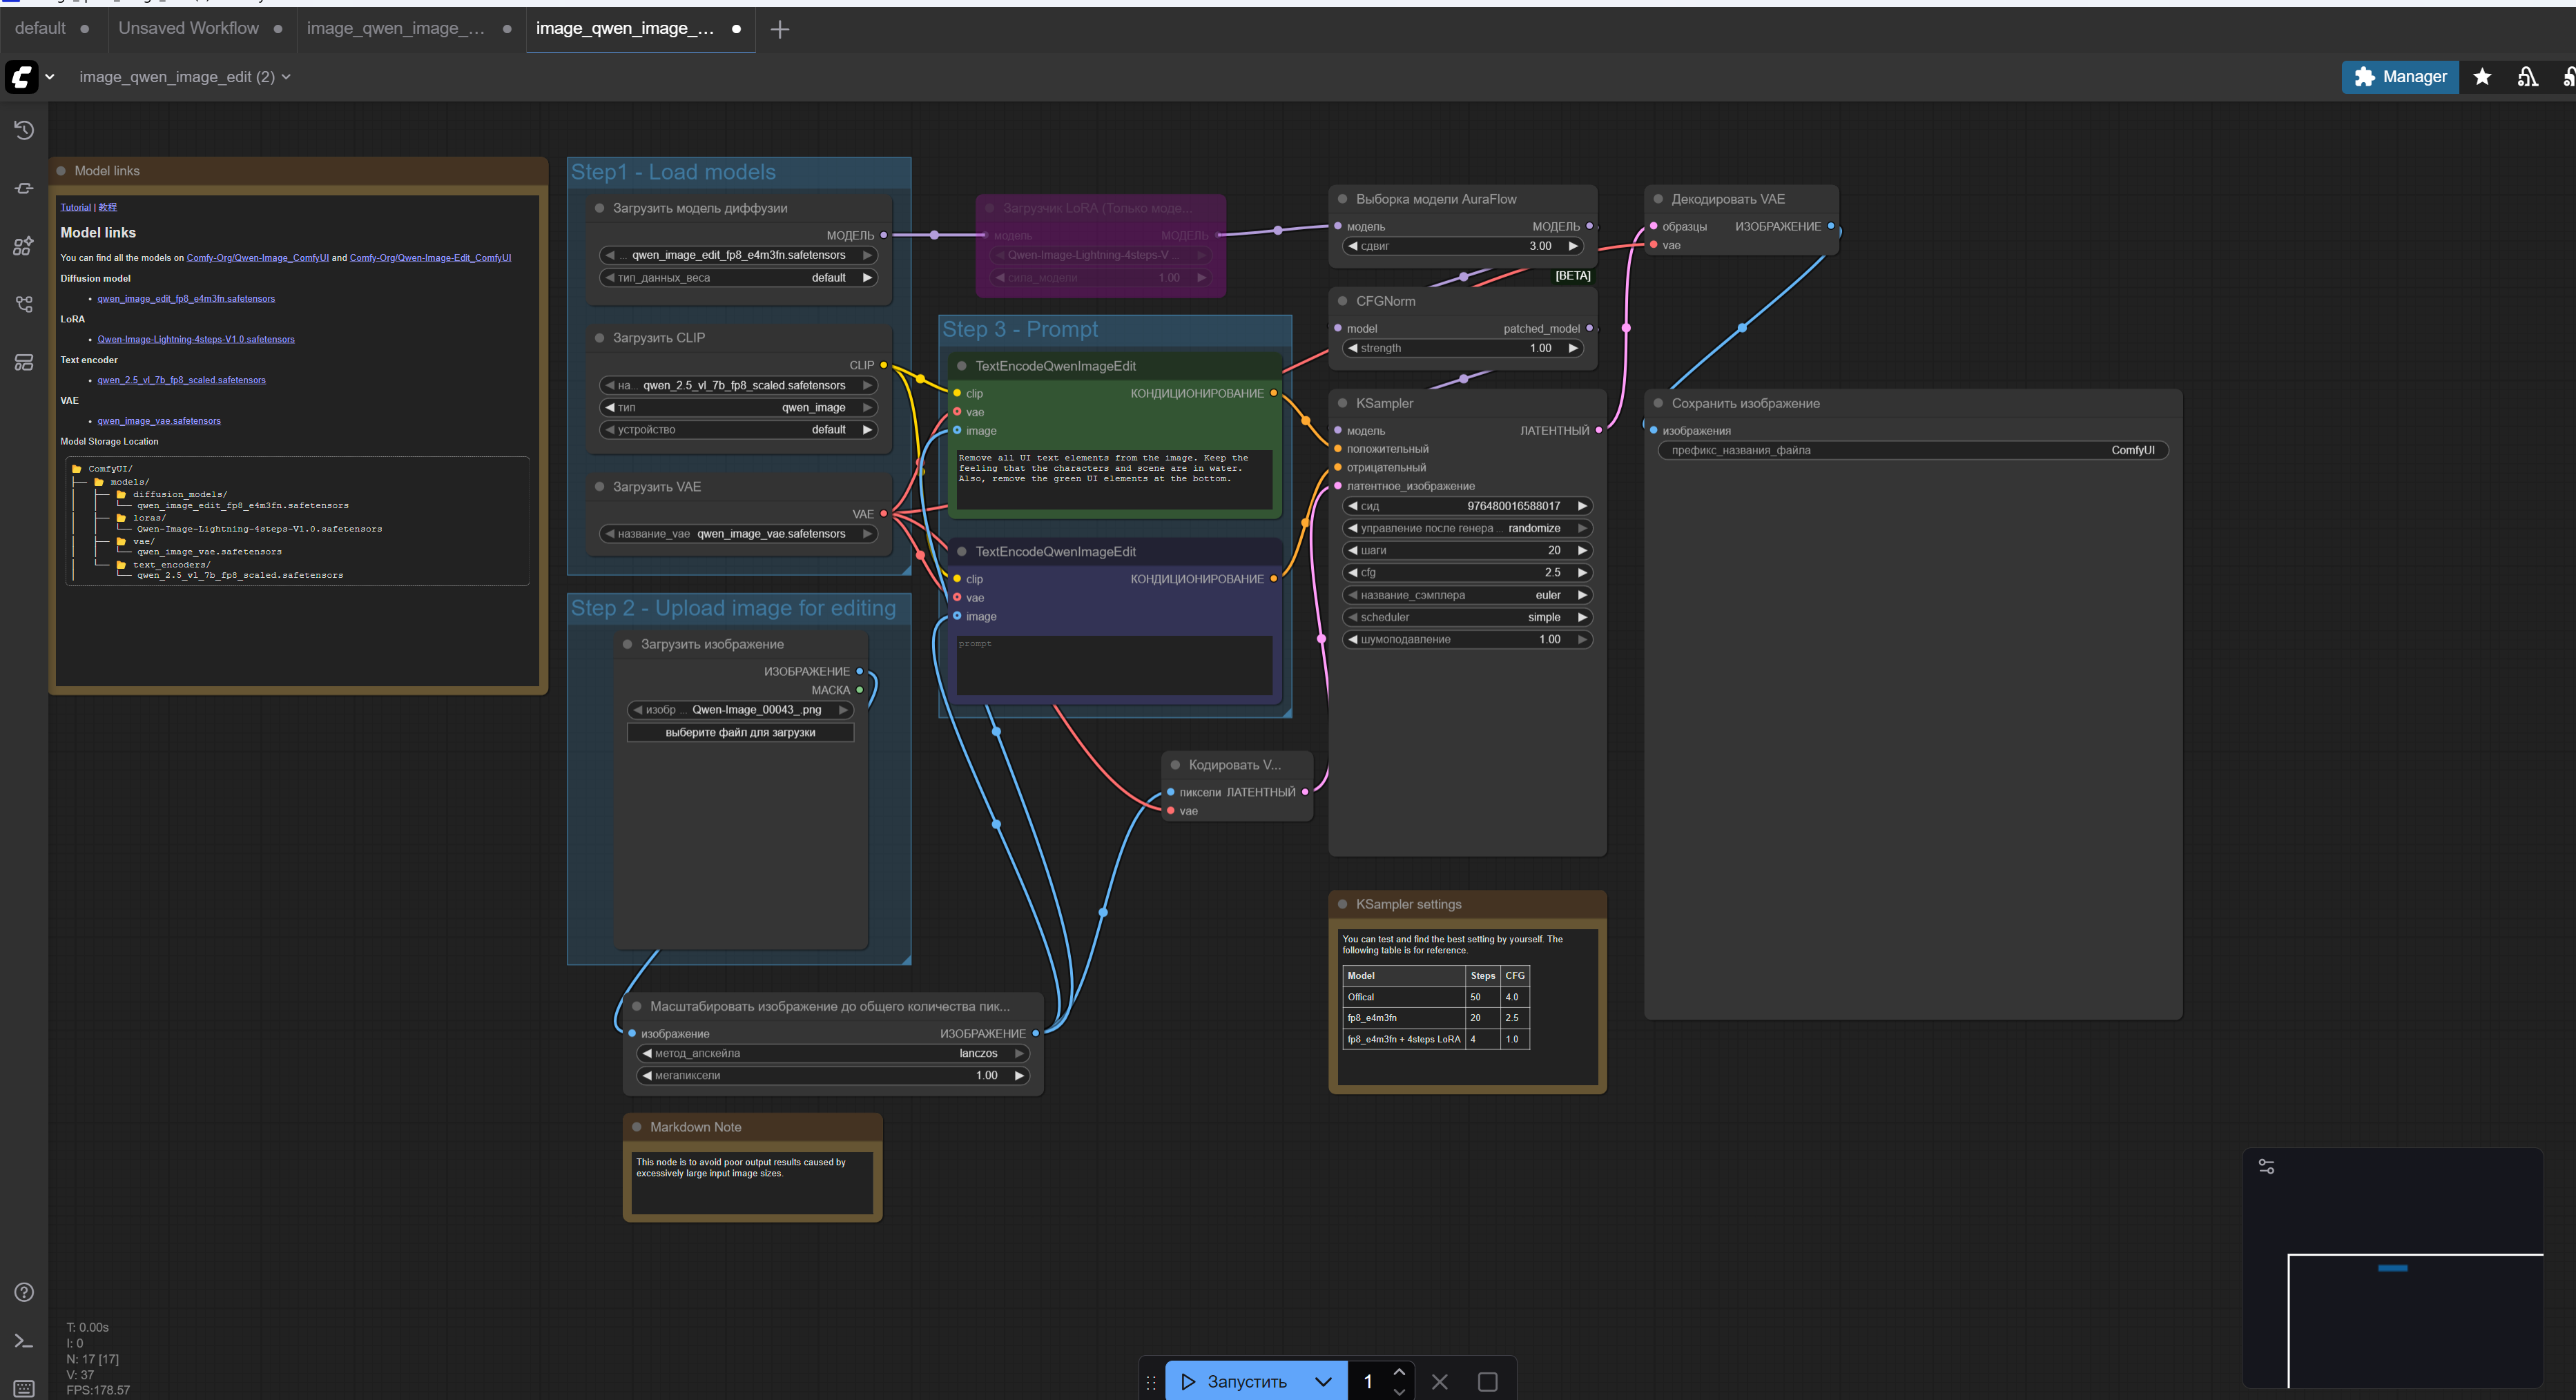
Task: Open the Manager button
Action: (2399, 77)
